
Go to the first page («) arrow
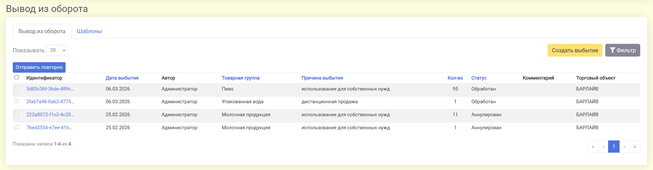click(x=593, y=147)
